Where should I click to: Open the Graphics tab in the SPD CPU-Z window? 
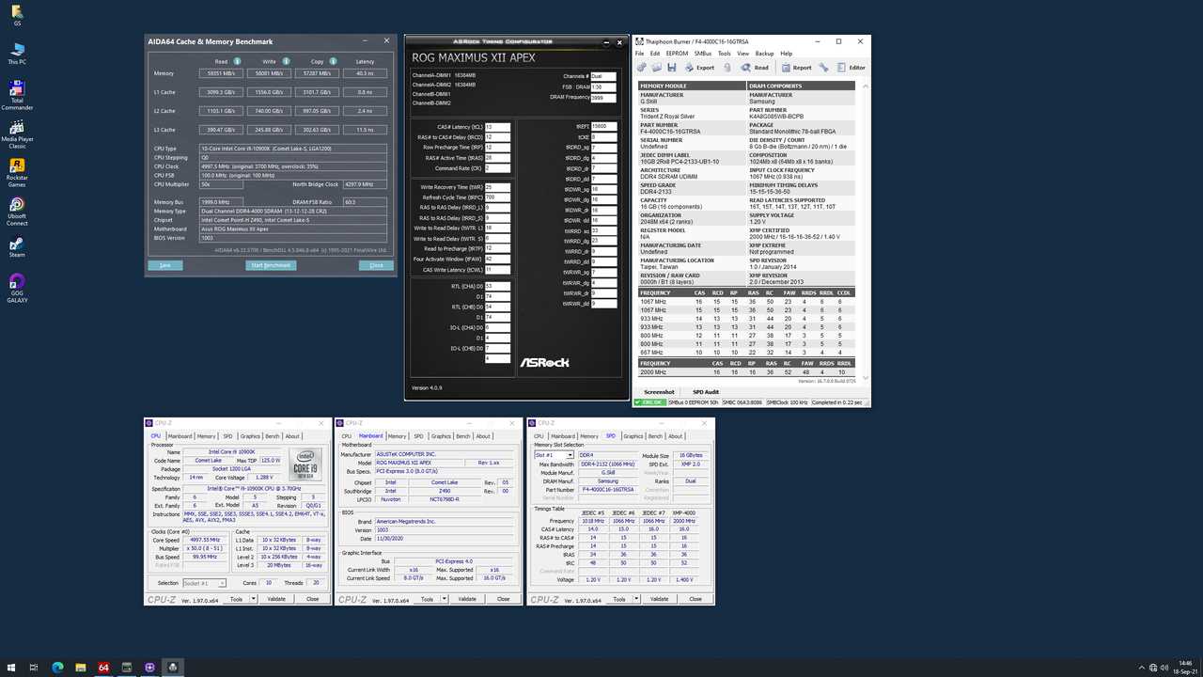tap(633, 436)
